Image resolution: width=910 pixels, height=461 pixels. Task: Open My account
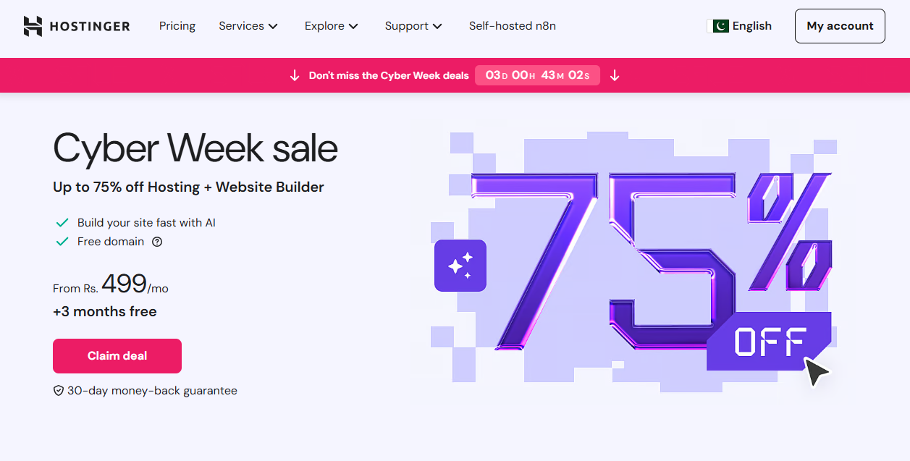[840, 25]
